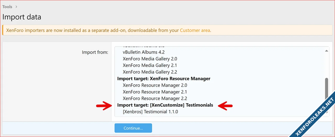Open the Customer area link
Image resolution: width=335 pixels, height=137 pixels.
click(x=195, y=30)
